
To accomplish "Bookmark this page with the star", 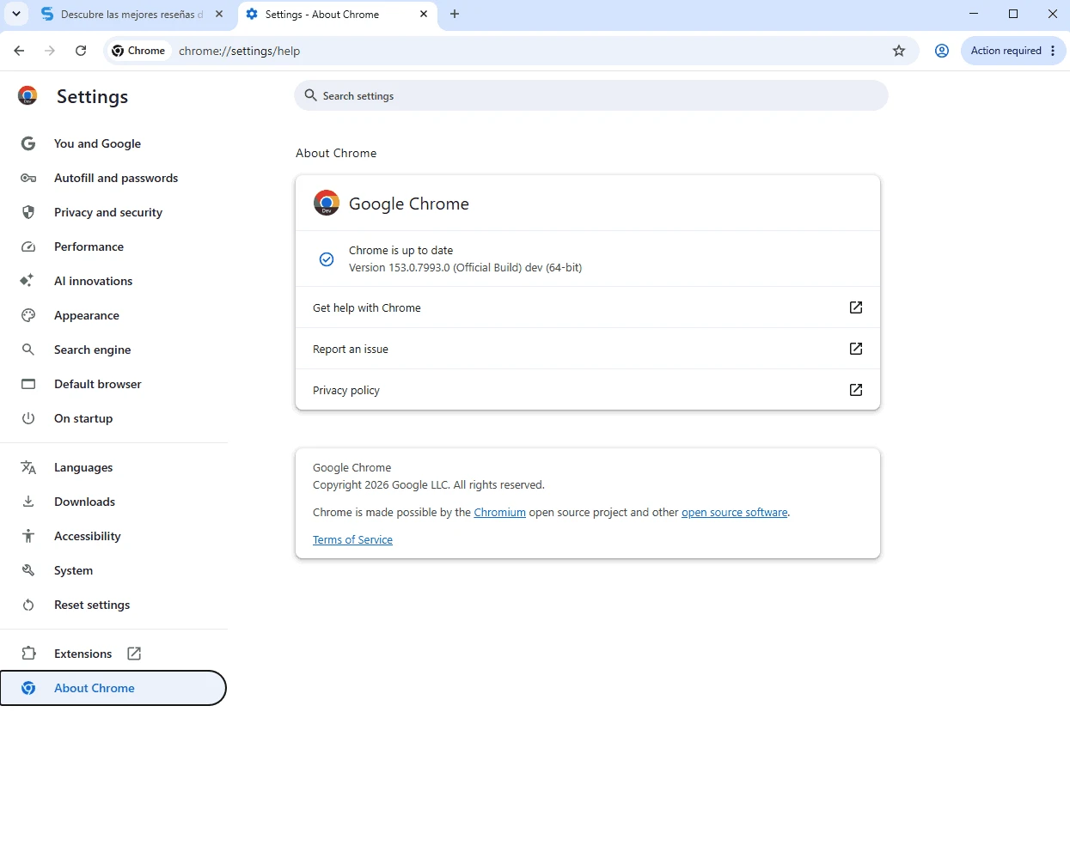I will [x=899, y=51].
